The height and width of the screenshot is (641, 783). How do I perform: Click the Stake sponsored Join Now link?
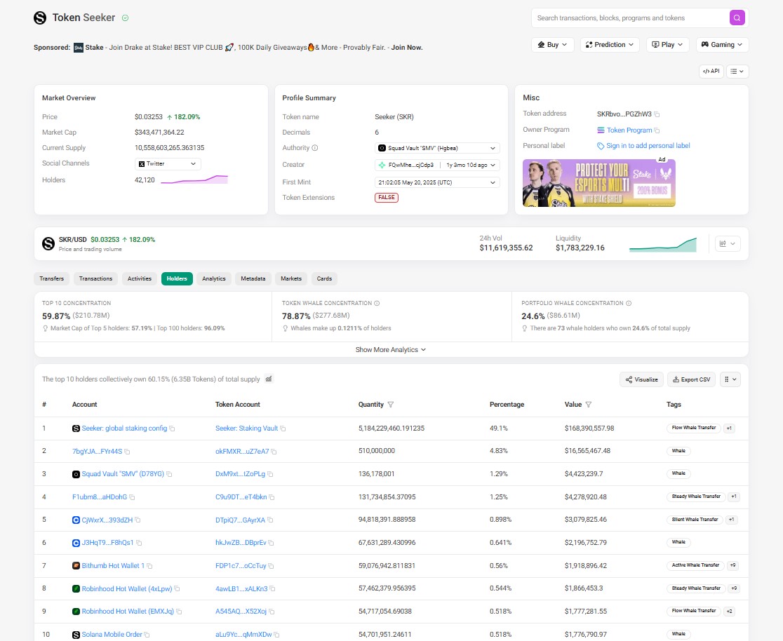point(407,48)
